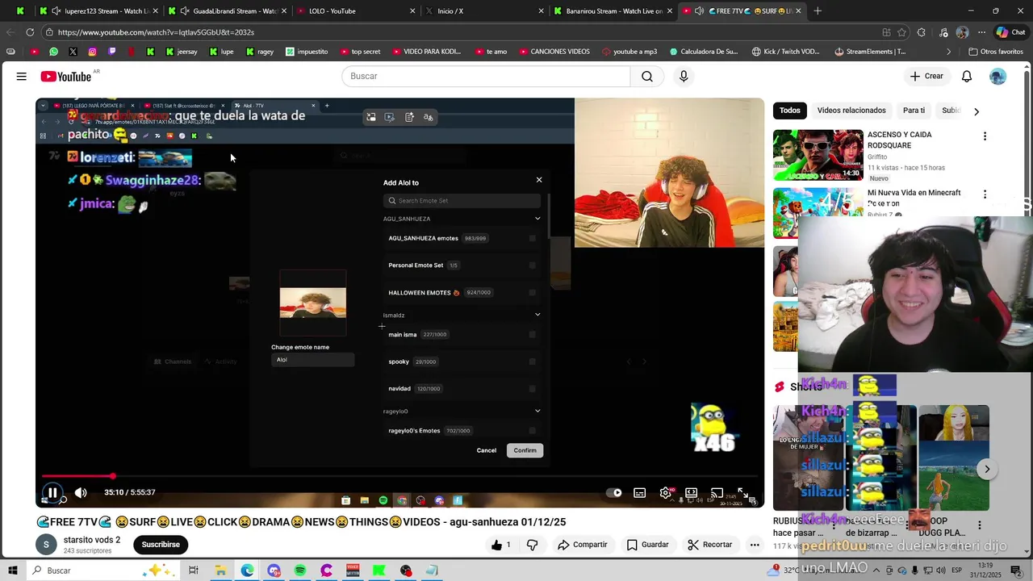Mute audio on the FREE 7TV tab
This screenshot has height=581, width=1033.
tap(699, 11)
